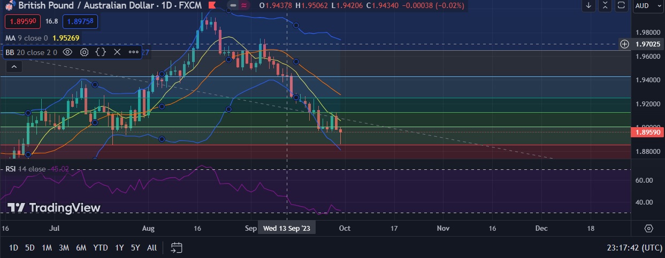Click the down arrow chart control button
Image resolution: width=665 pixels, height=258 pixels.
point(588,5)
